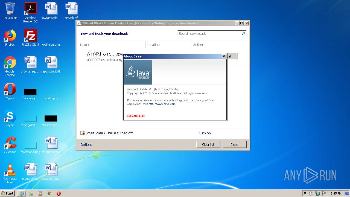Viewport: 350px width, 197px height.
Task: Open Windows Explorer from taskbar
Action: [x=31, y=193]
